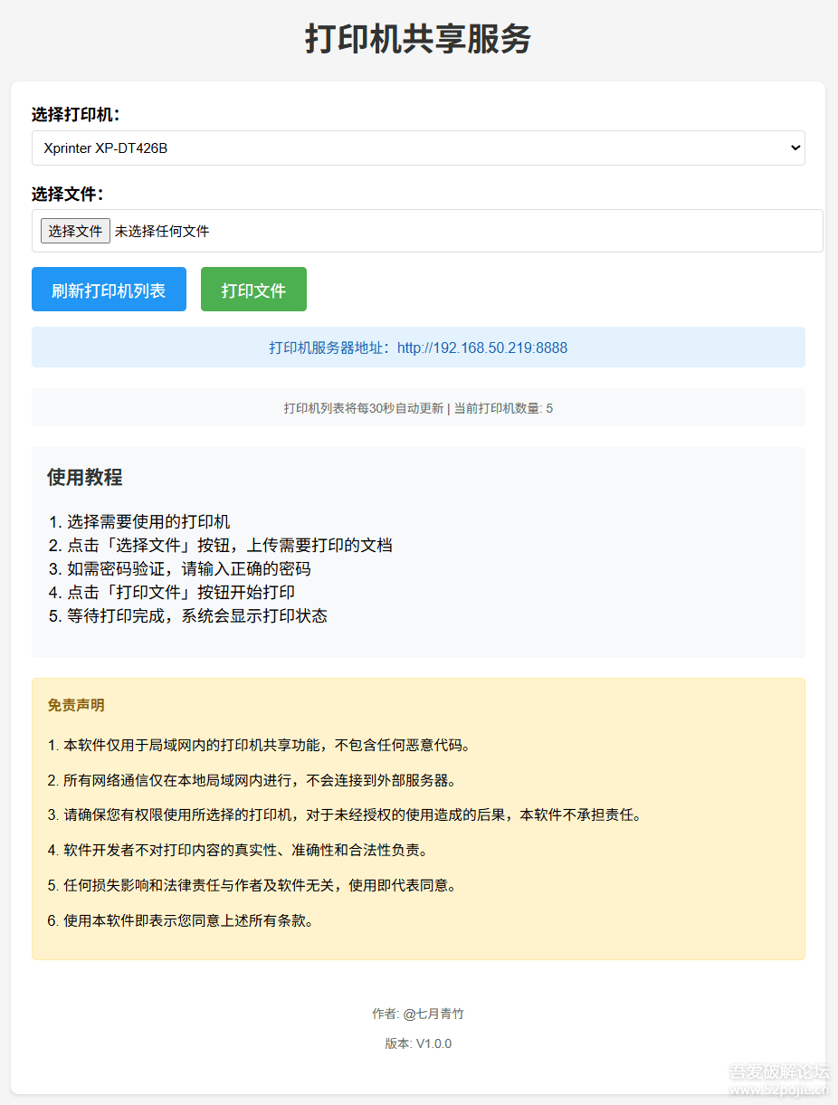Click the 免责声明 disclaimer heading

click(x=71, y=705)
